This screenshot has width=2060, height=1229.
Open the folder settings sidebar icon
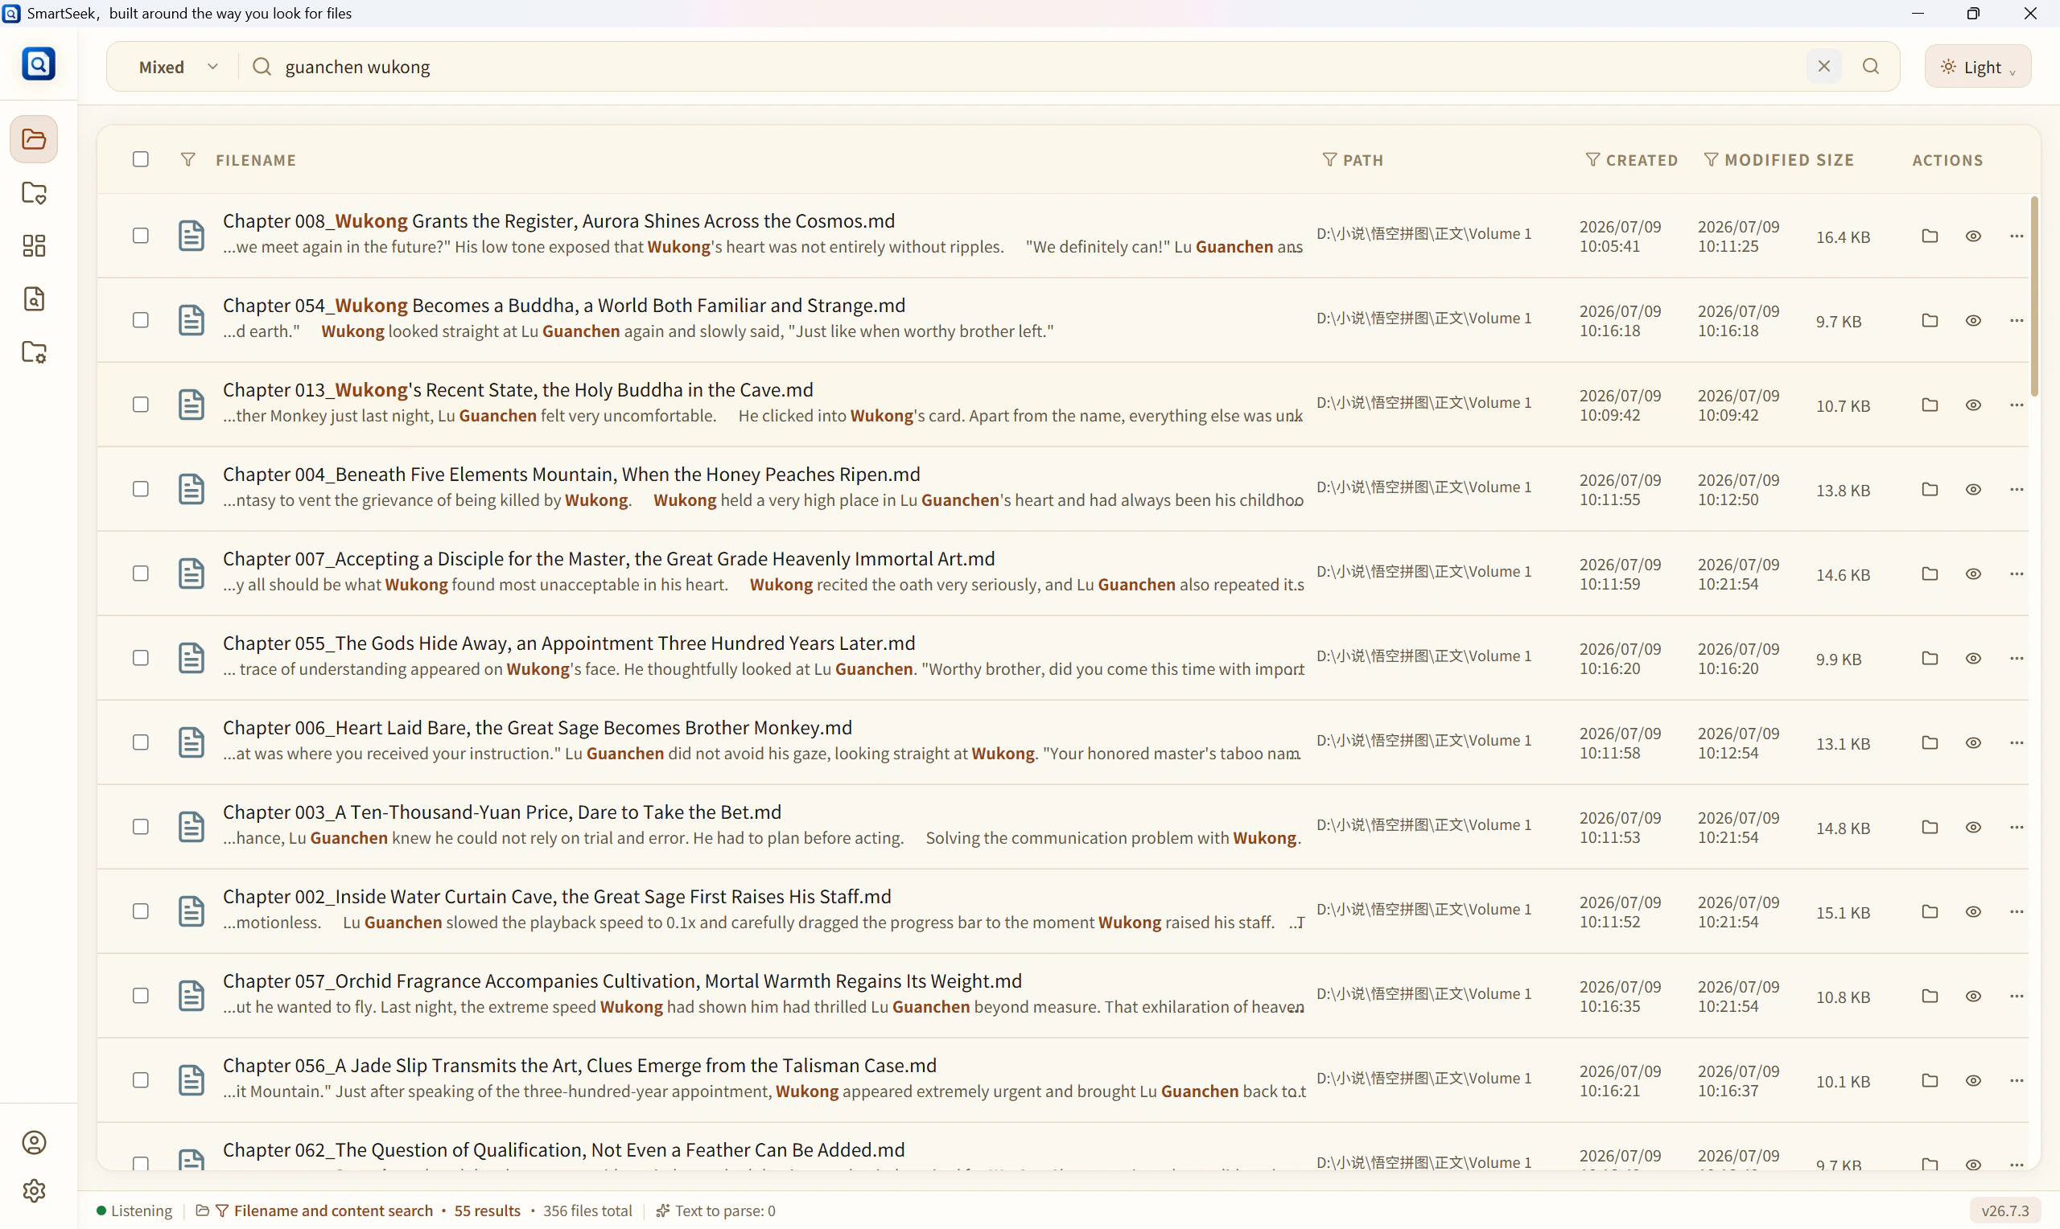pyautogui.click(x=34, y=351)
